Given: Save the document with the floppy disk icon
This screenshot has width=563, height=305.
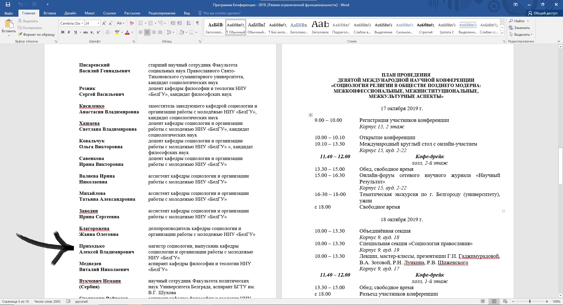Looking at the screenshot, I should pos(8,4).
